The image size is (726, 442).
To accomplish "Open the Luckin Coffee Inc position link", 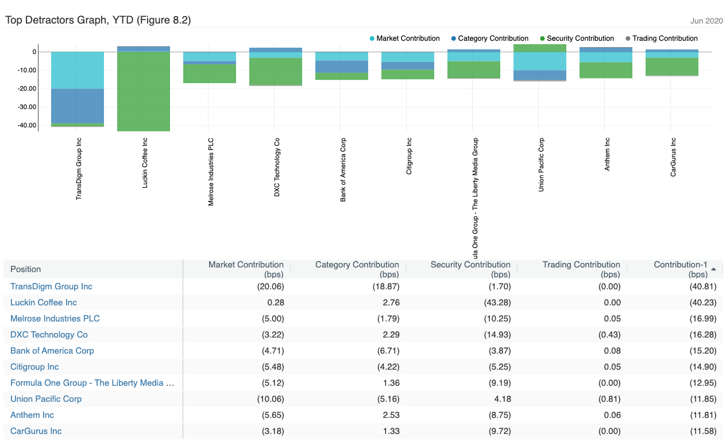I will tap(44, 303).
